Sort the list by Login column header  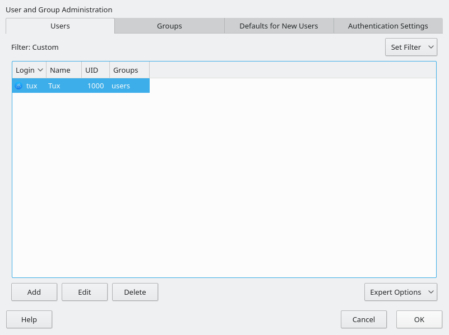29,70
